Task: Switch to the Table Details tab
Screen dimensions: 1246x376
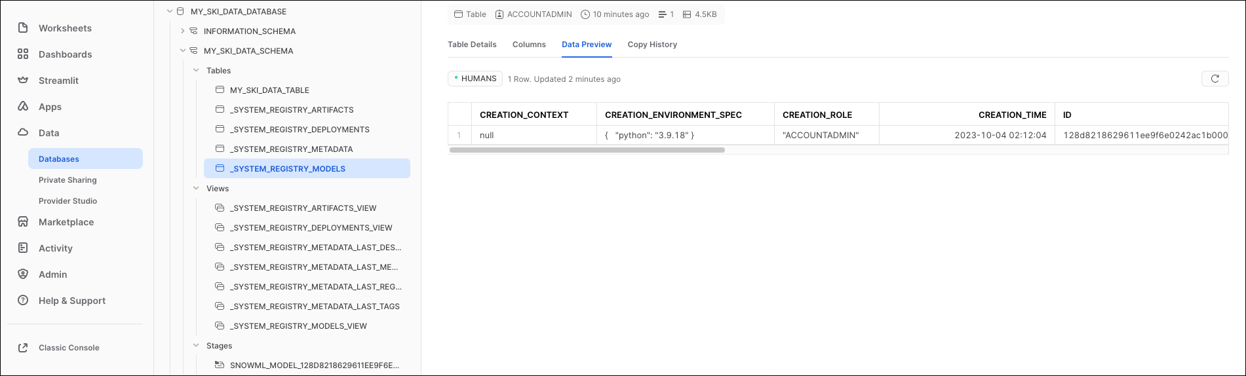Action: [472, 45]
